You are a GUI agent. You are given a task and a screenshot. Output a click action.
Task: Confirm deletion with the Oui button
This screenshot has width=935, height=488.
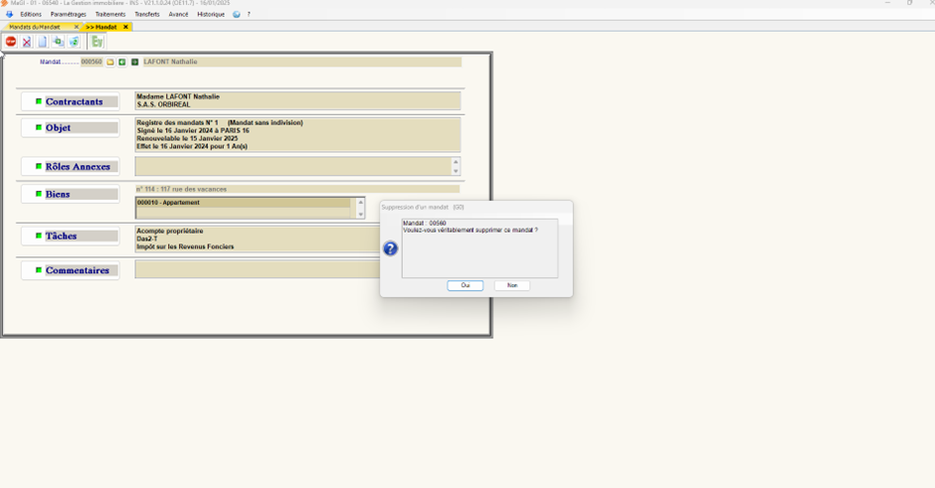tap(465, 285)
